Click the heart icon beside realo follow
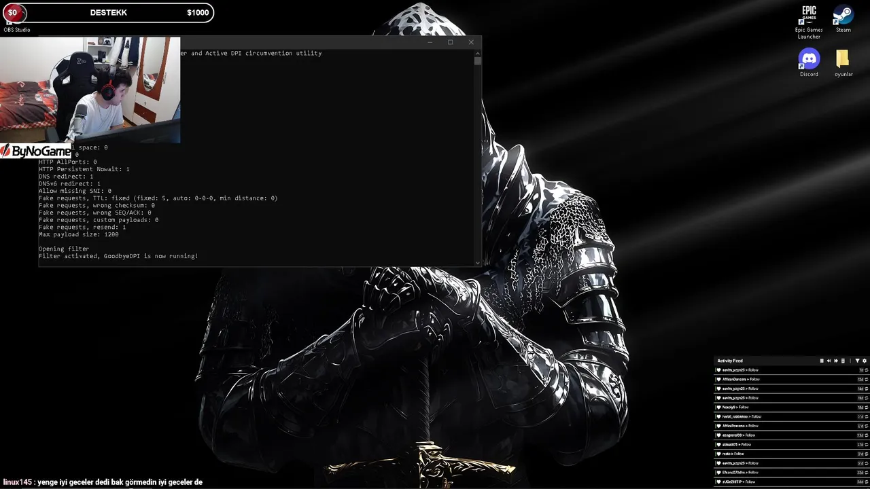This screenshot has height=489, width=870. tap(718, 454)
